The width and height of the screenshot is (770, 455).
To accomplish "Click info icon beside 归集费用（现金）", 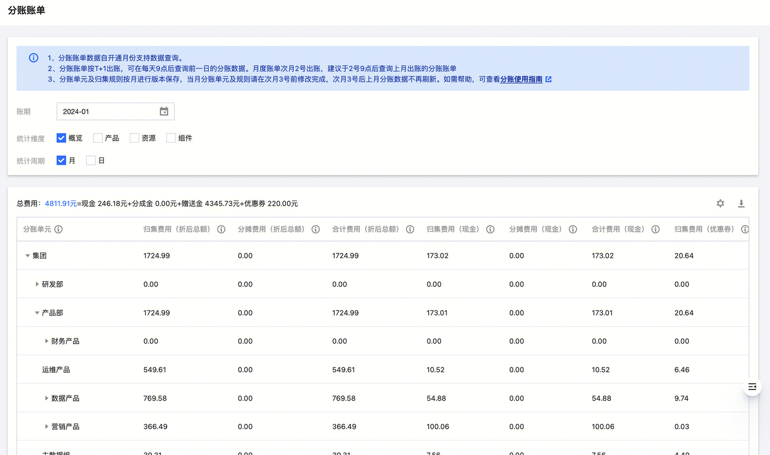I will click(490, 229).
